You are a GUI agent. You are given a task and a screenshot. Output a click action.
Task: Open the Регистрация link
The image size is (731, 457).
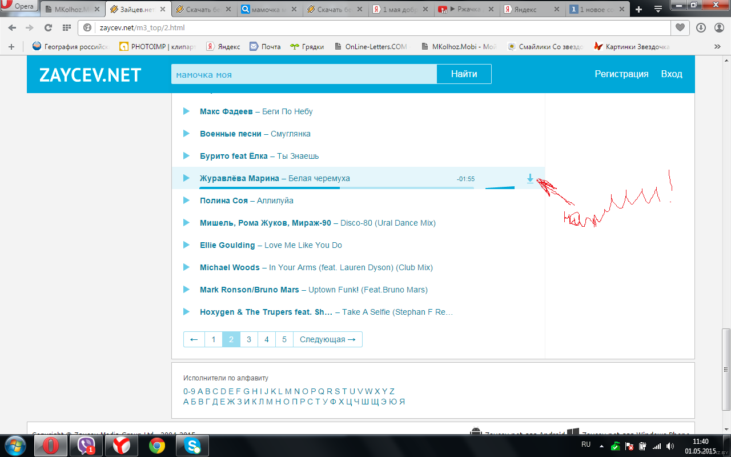621,74
